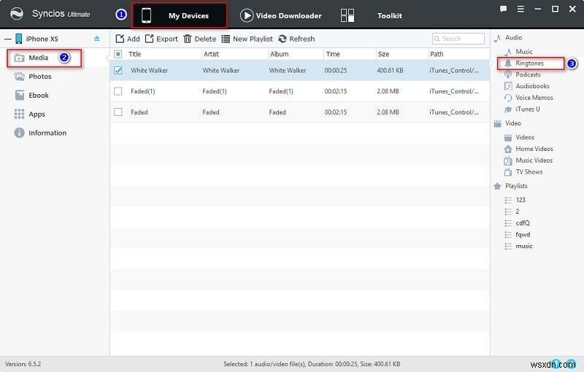Sort by the Size column header
This screenshot has width=584, height=372.
click(383, 54)
